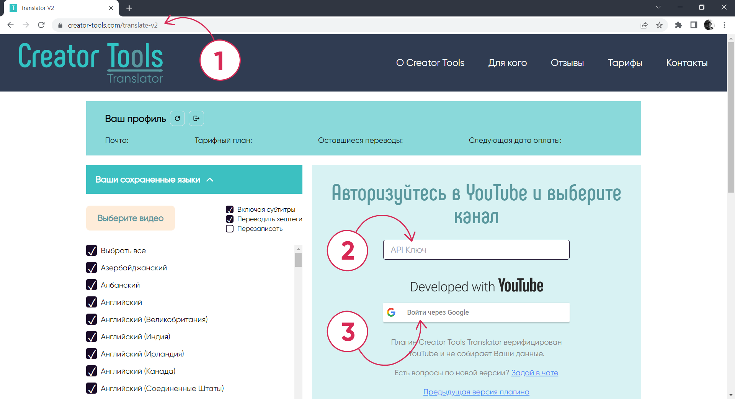735x399 pixels.
Task: Open the browser side panel icon
Action: 694,25
